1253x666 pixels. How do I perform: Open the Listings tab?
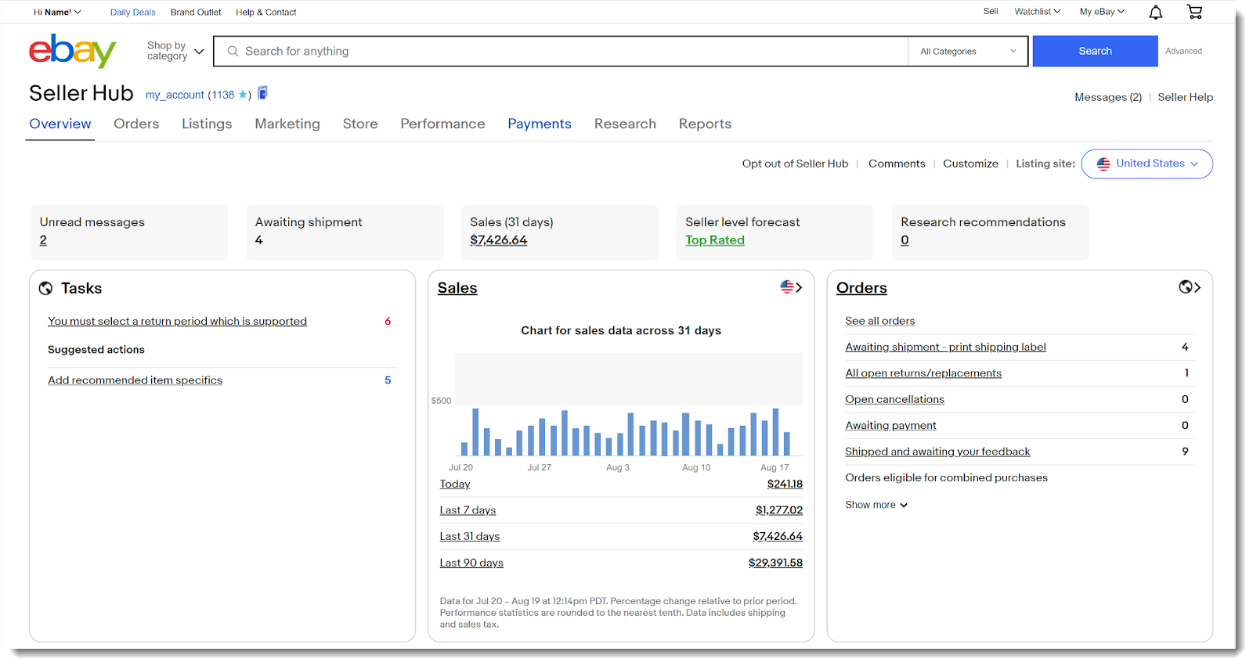tap(207, 124)
